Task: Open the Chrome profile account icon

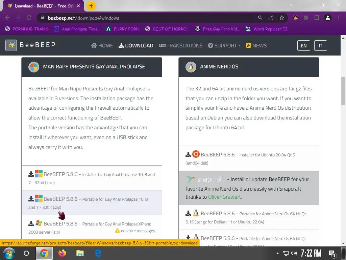Action: click(x=328, y=18)
